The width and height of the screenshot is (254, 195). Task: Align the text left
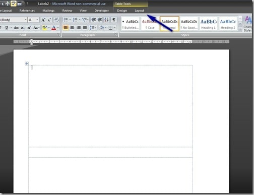tap(66, 28)
